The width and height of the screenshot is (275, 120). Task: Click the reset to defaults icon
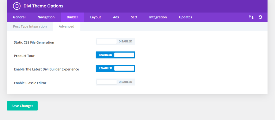[260, 17]
